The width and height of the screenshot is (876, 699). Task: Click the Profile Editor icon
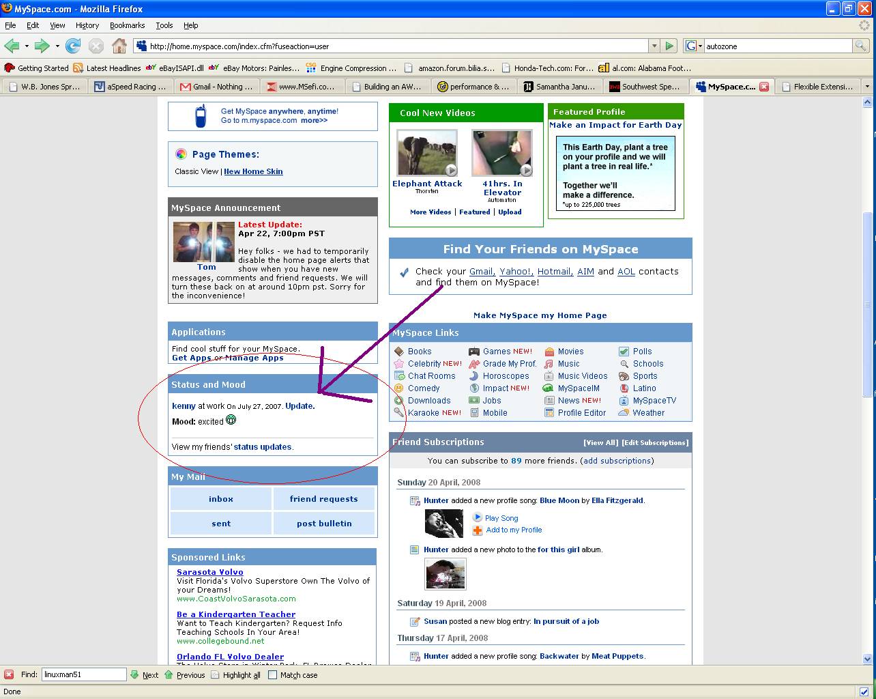point(549,413)
